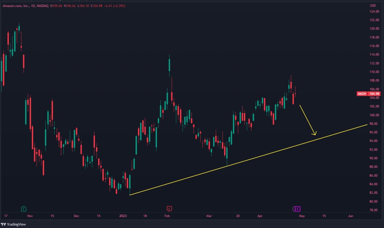Click the 80.00 price axis label
Image resolution: width=384 pixels, height=228 pixels.
pyautogui.click(x=374, y=201)
